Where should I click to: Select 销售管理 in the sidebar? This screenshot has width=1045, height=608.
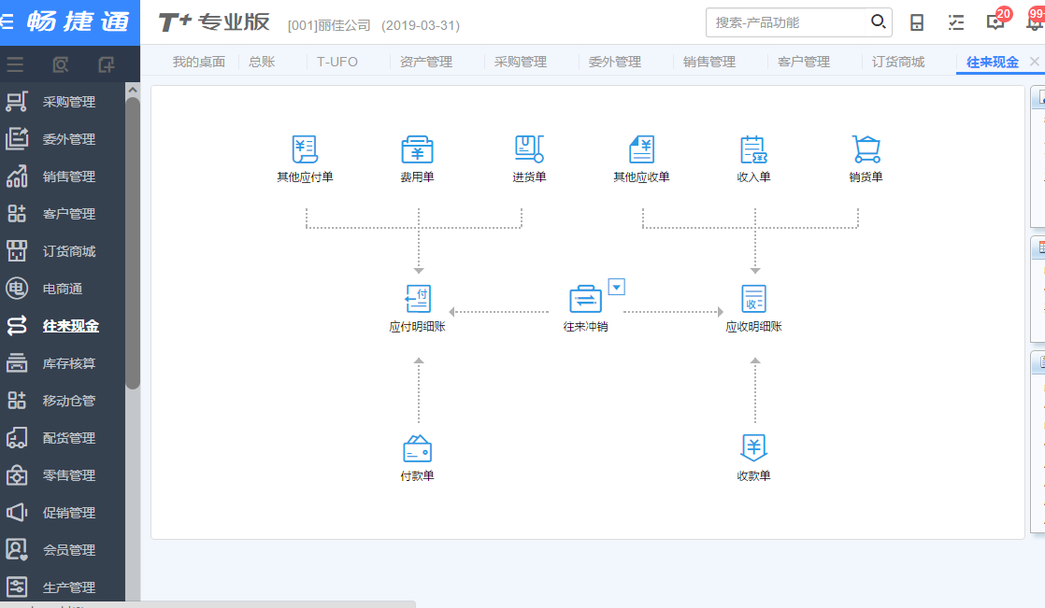pos(63,177)
